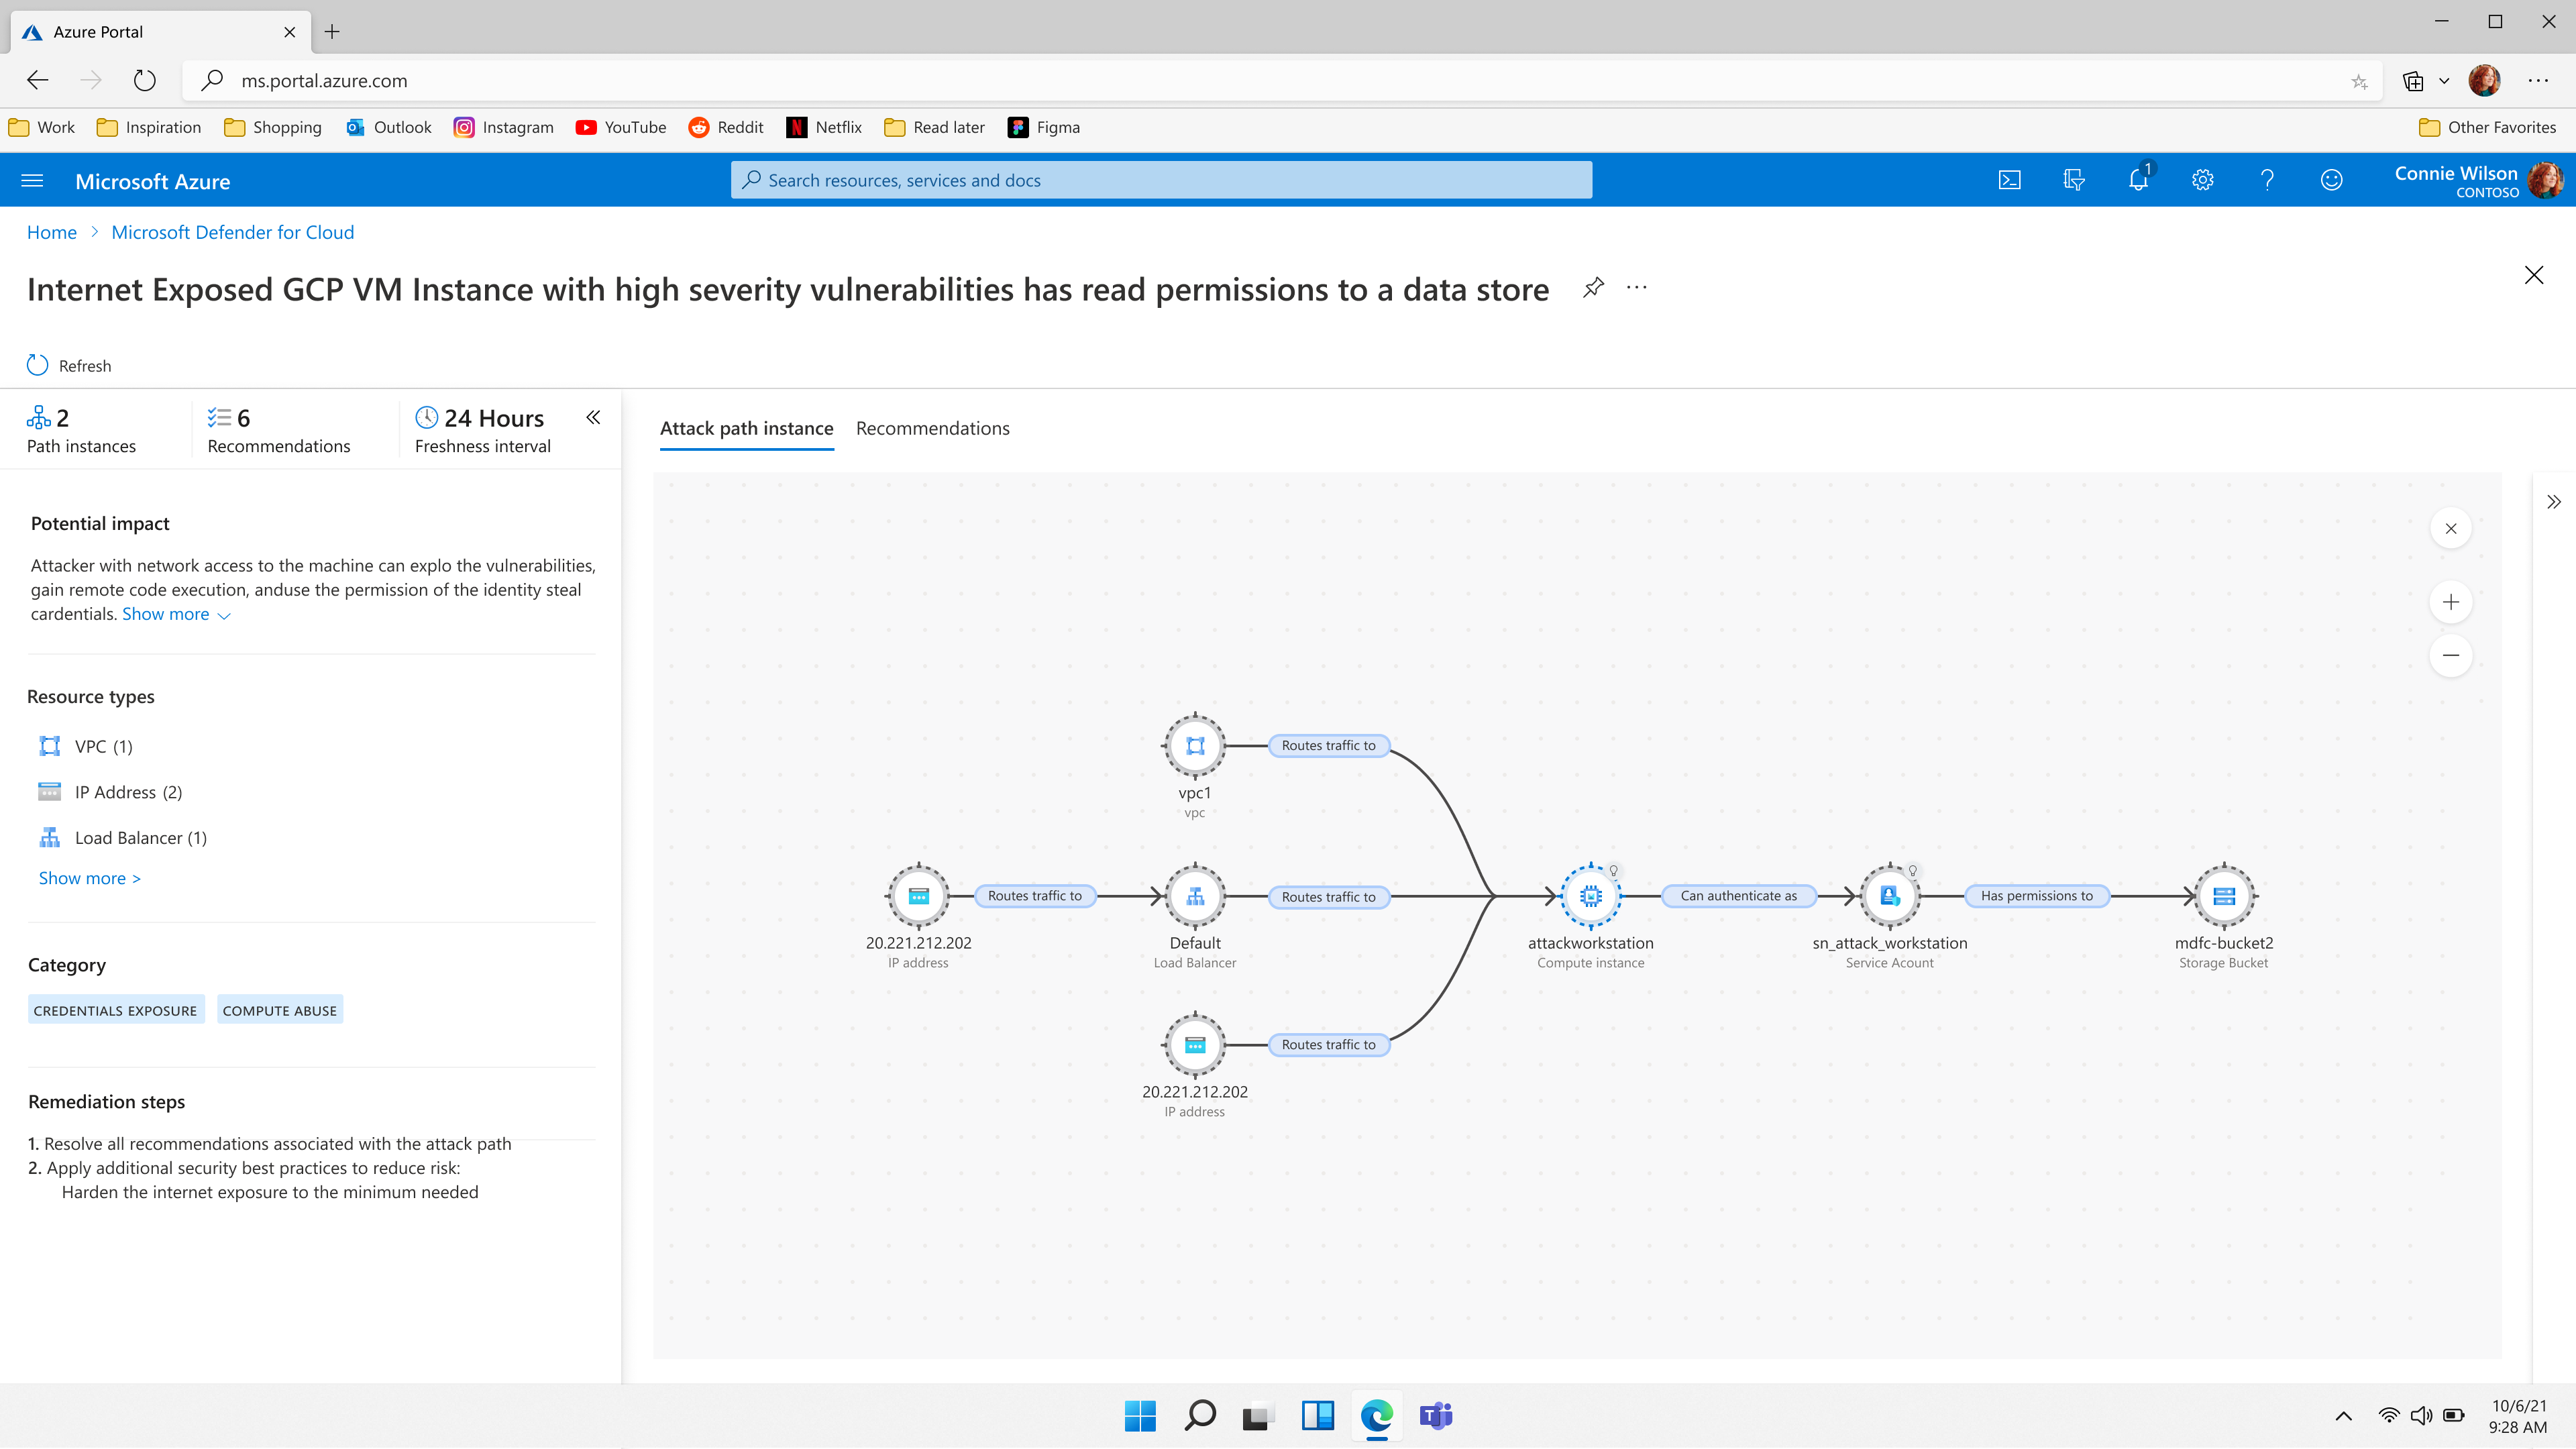This screenshot has height=1449, width=2576.
Task: Open portal settings gear
Action: [2202, 180]
